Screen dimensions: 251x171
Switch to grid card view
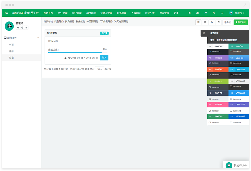[x=198, y=23]
